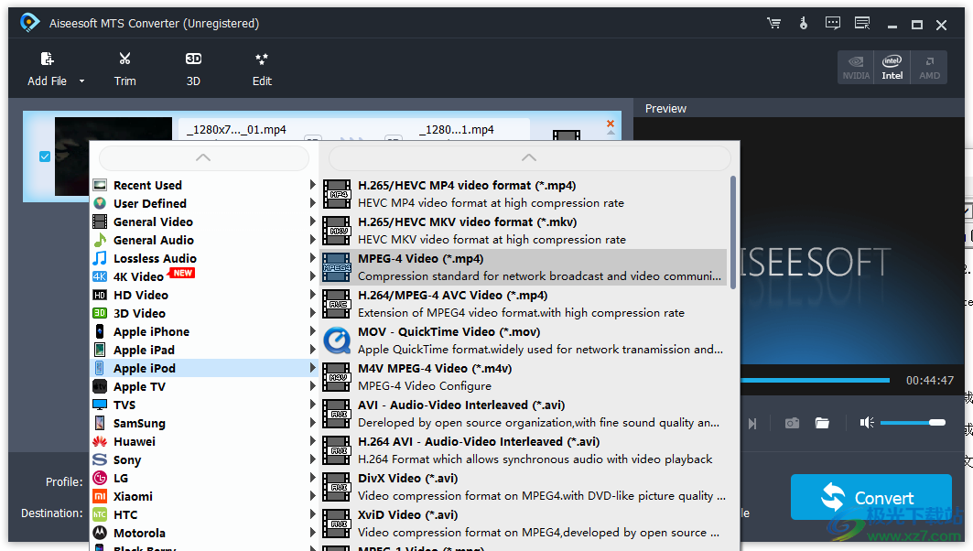Click the MOV QuickTime format icon
The image size is (973, 551).
click(337, 340)
